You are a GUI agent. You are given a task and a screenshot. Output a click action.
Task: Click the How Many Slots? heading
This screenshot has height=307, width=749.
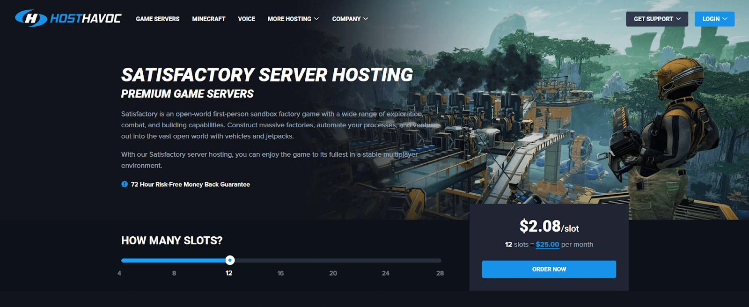point(172,241)
